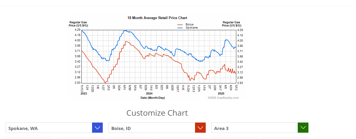The width and height of the screenshot is (356, 139).
Task: Click the ©2025 GasBuddy.com watermark
Action: pos(223,98)
